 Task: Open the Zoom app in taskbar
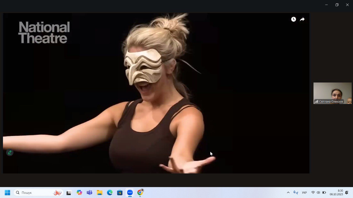(x=130, y=193)
